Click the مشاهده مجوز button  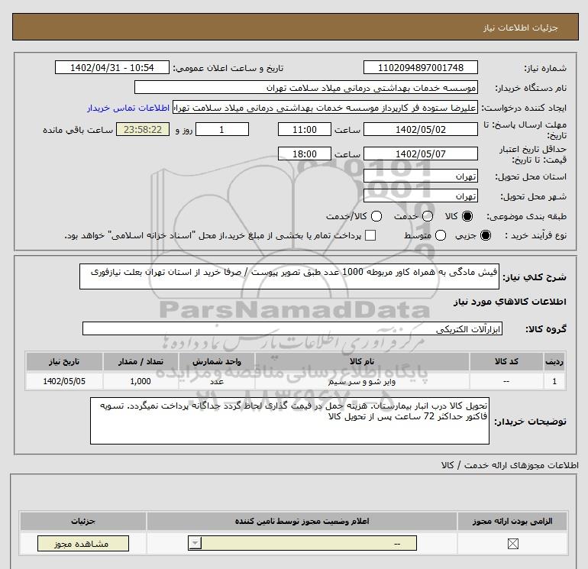[83, 544]
